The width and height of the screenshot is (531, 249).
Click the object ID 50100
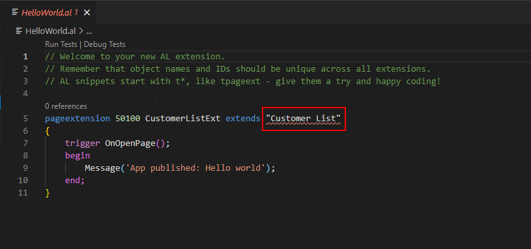click(128, 119)
